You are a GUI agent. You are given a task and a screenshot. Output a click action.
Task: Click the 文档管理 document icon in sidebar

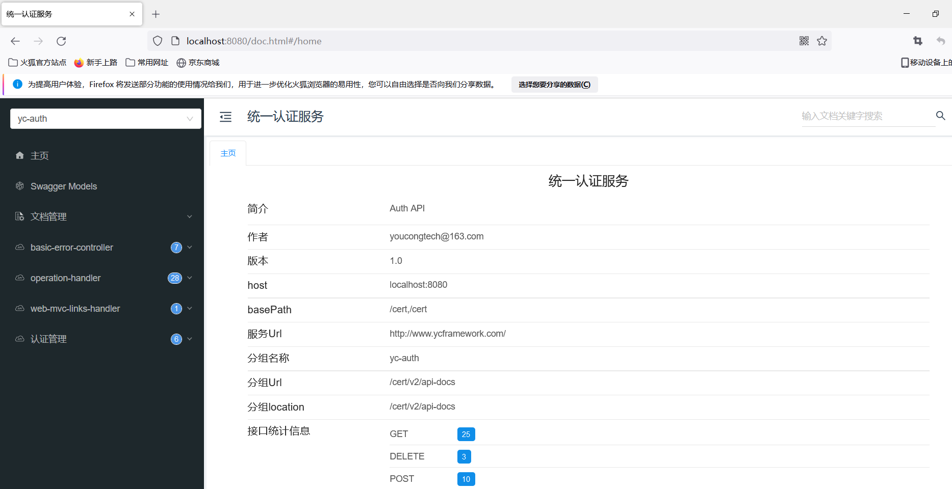pos(19,216)
